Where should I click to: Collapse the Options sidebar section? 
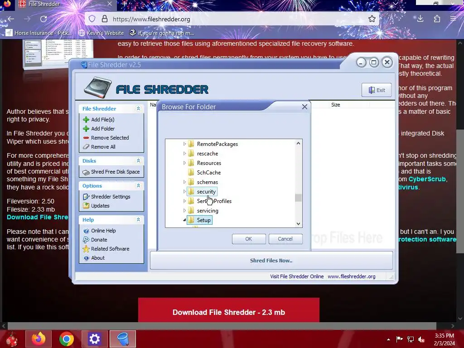tap(138, 185)
